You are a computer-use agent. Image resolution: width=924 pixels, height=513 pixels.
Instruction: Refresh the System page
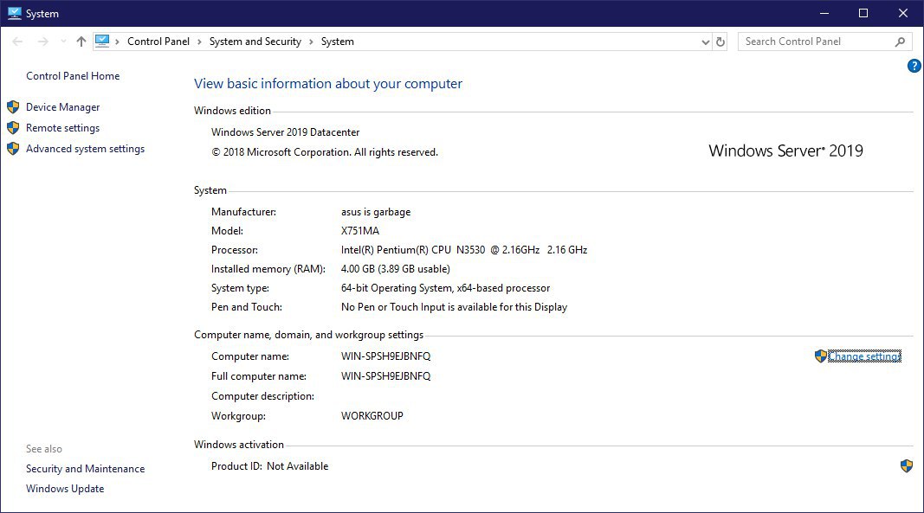coord(720,42)
